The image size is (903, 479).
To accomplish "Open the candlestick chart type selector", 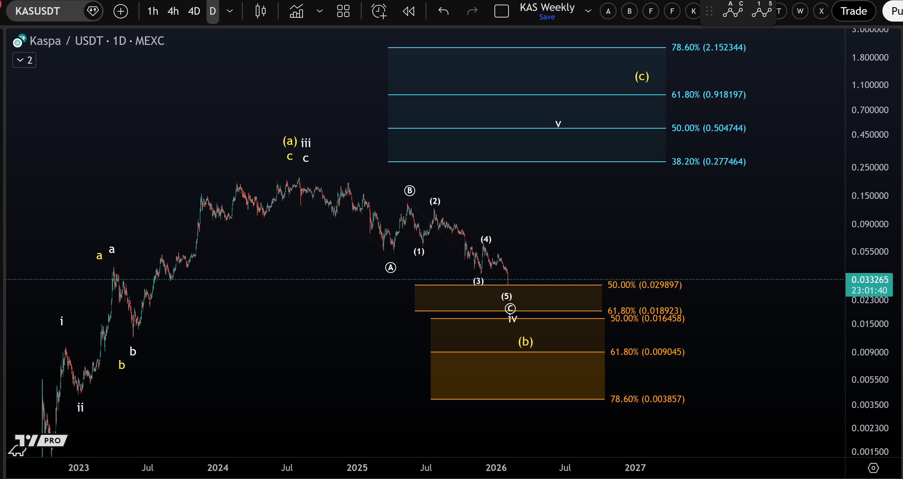I will 260,11.
